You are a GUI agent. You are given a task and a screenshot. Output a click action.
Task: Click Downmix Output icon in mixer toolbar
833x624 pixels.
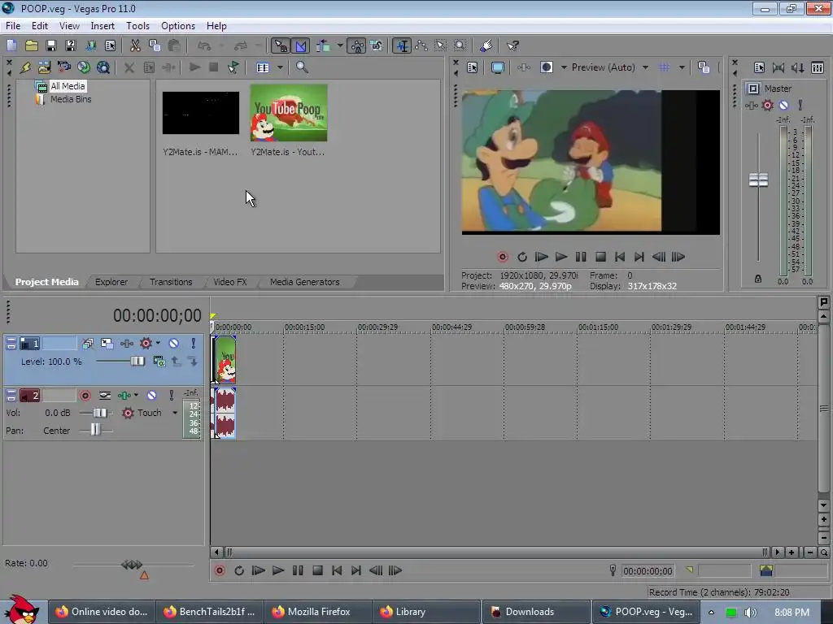click(778, 67)
